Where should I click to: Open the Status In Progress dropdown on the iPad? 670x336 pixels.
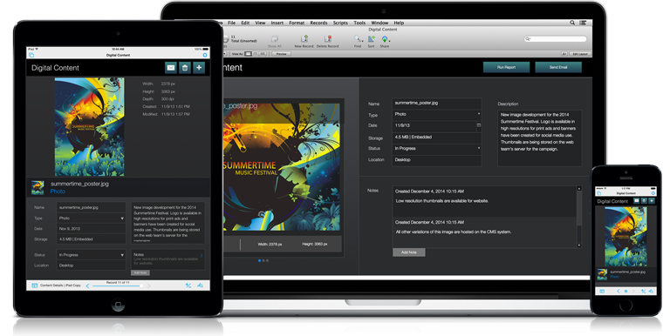pyautogui.click(x=91, y=254)
